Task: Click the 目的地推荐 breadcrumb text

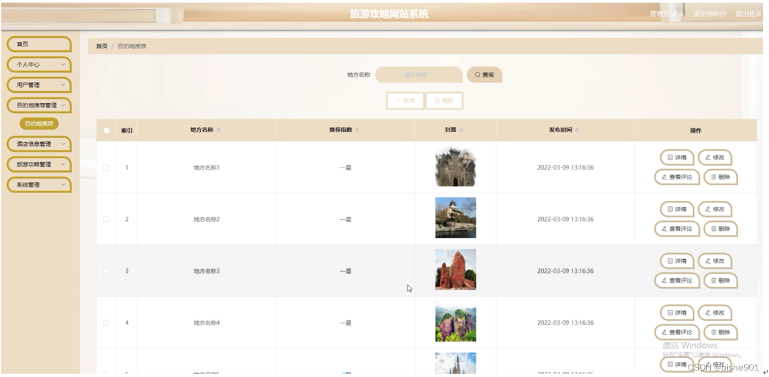Action: [x=132, y=46]
